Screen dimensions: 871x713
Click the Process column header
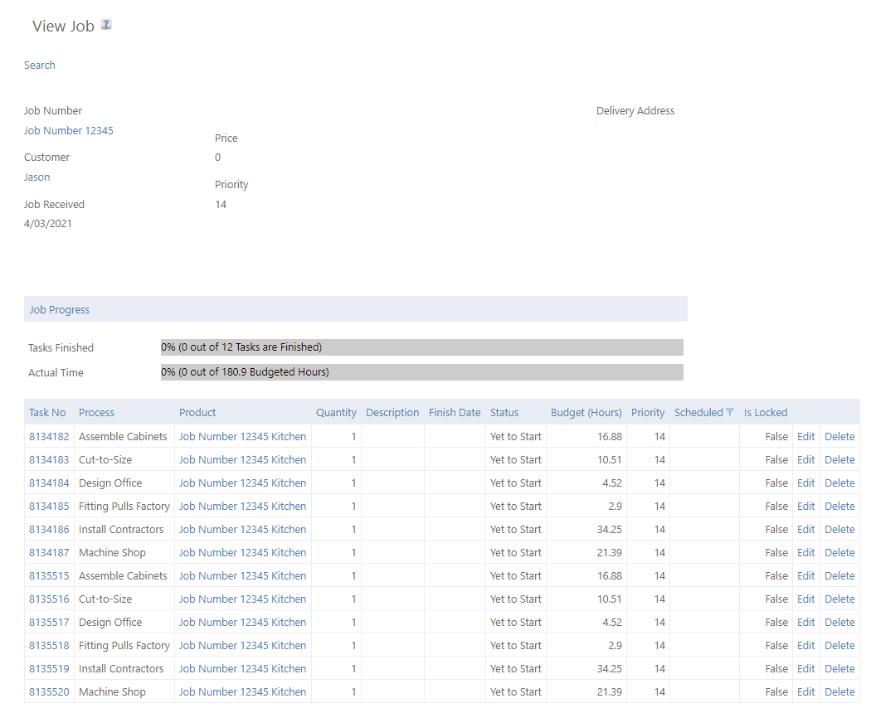point(96,412)
